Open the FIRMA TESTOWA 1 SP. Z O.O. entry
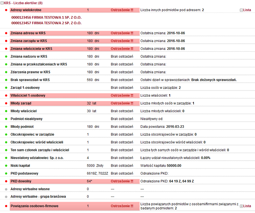This screenshot has width=255, height=213. 46,18
